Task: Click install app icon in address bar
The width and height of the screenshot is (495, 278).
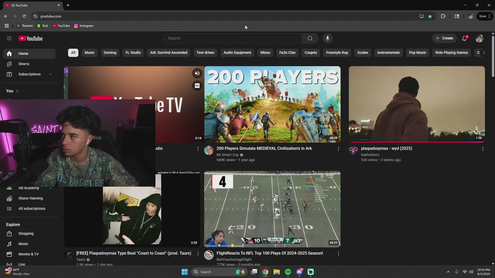Action: (x=422, y=16)
